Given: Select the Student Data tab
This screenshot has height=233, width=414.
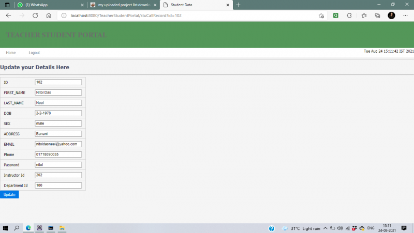Looking at the screenshot, I should [196, 5].
